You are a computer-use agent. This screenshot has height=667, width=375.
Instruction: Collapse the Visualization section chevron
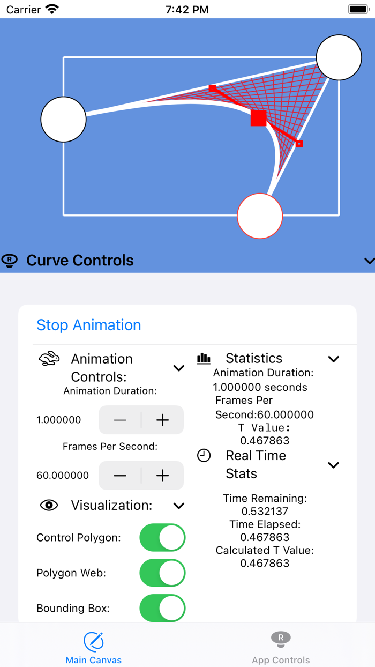179,505
